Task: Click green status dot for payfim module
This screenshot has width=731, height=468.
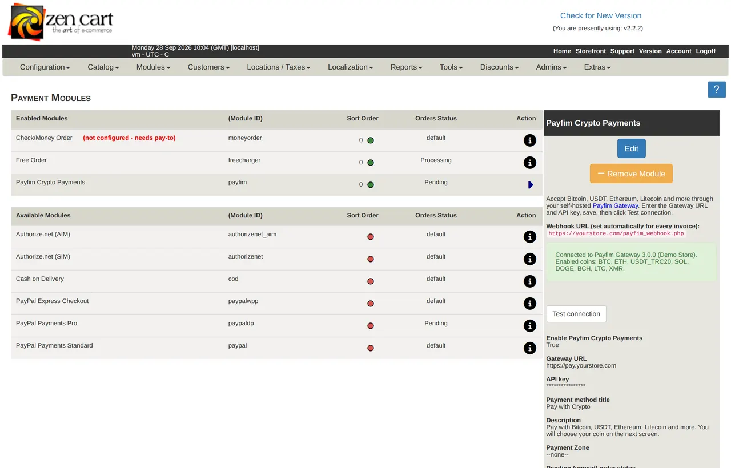Action: click(371, 185)
